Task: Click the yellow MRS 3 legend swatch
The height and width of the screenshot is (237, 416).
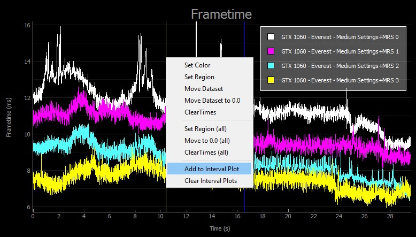Action: click(271, 80)
